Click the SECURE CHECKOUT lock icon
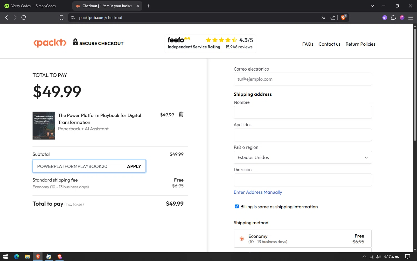This screenshot has height=261, width=417. pos(75,42)
